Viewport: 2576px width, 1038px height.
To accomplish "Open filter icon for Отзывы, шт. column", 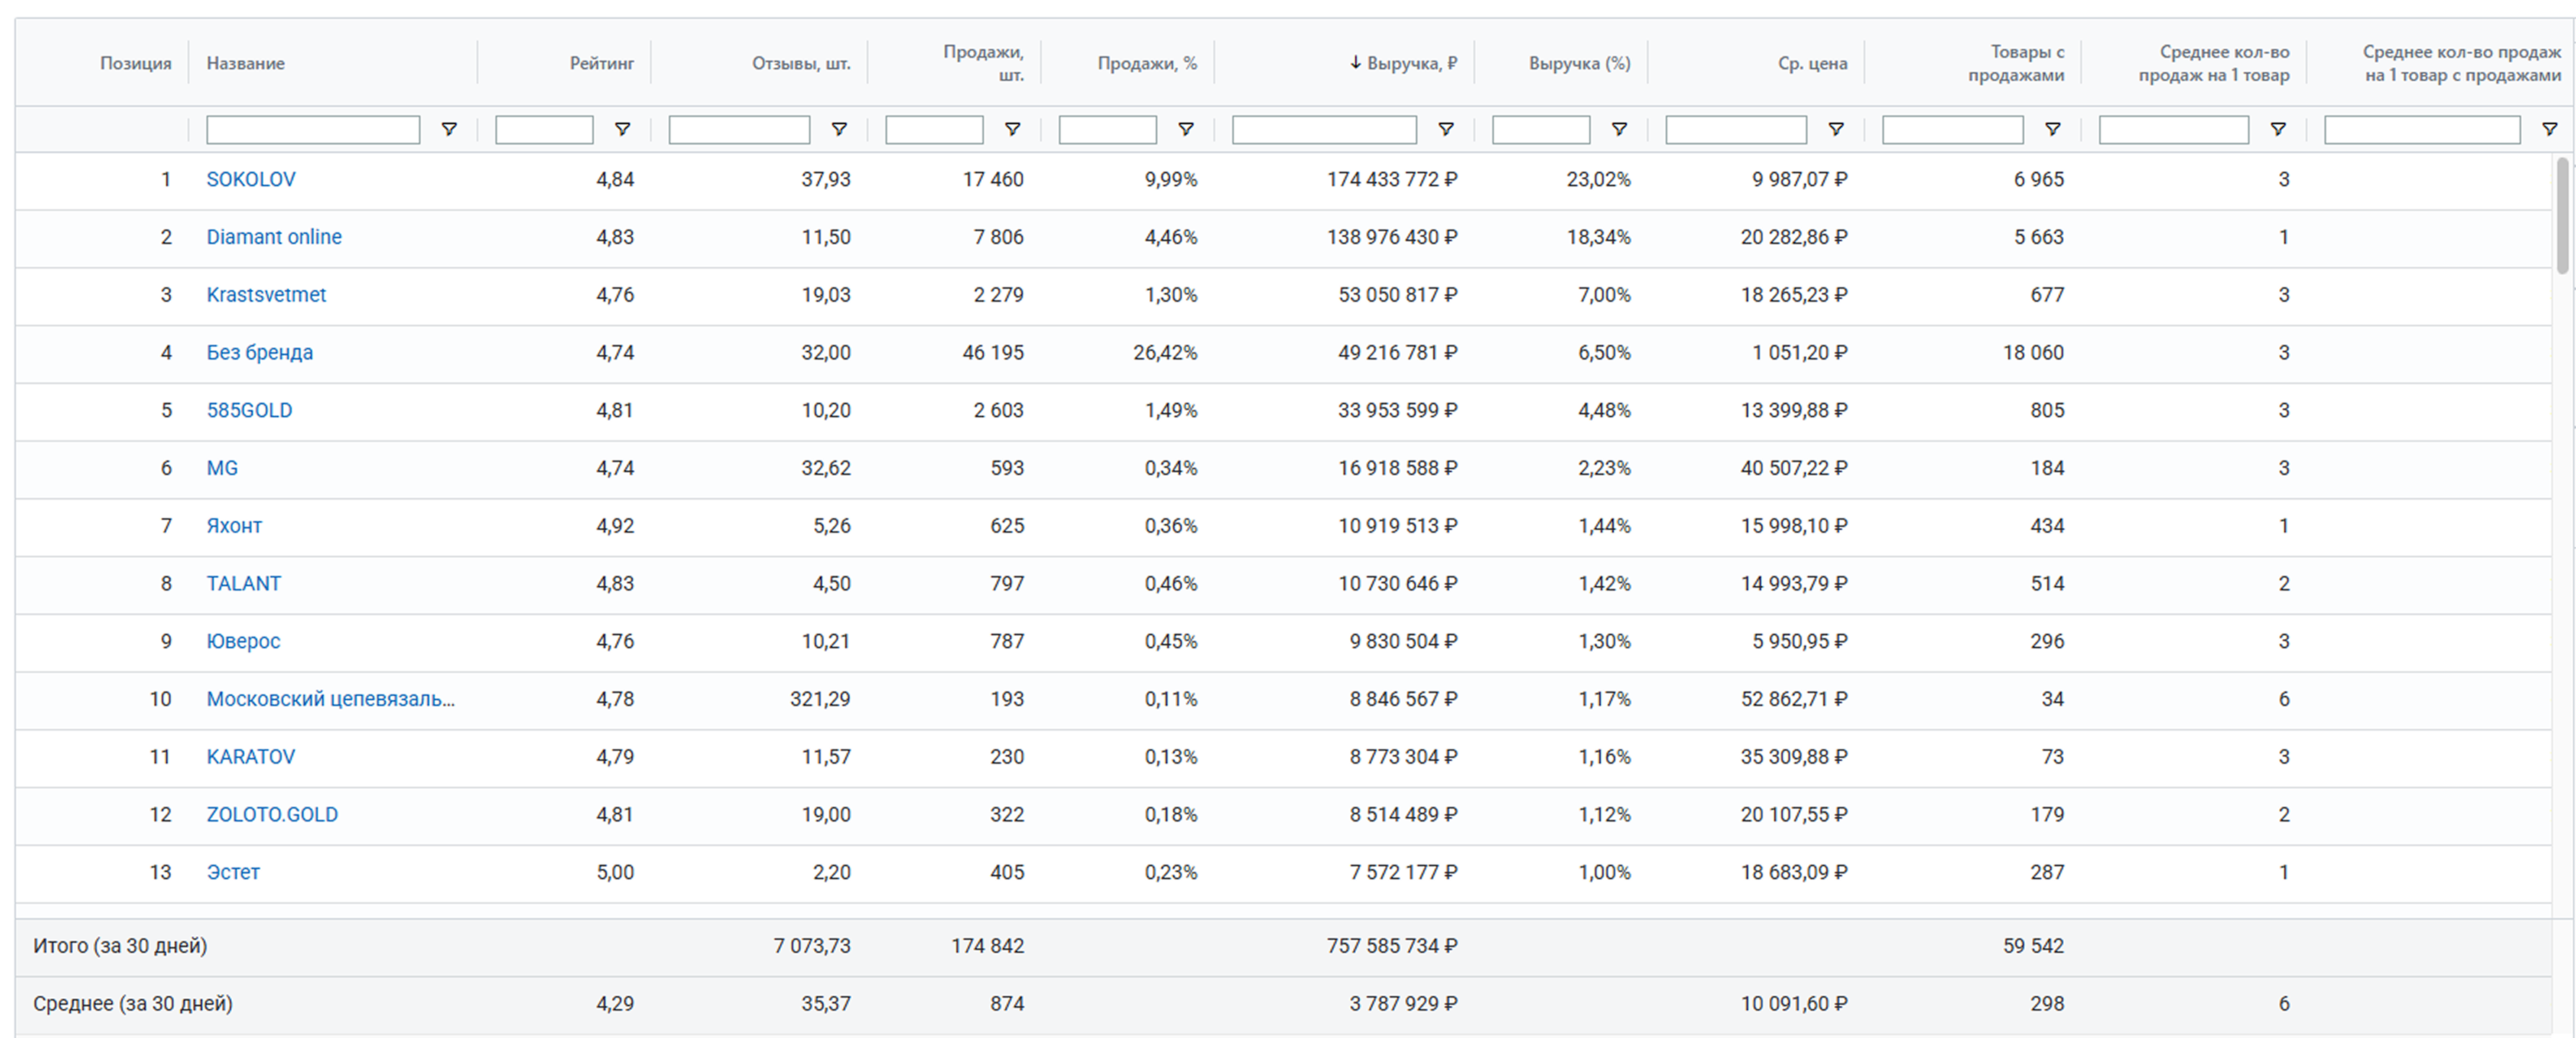I will click(839, 129).
